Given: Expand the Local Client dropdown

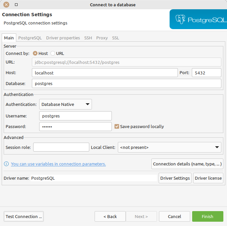Looking at the screenshot, I should [x=169, y=147].
